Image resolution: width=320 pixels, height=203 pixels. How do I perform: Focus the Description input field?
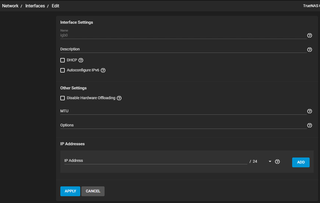click(x=183, y=49)
